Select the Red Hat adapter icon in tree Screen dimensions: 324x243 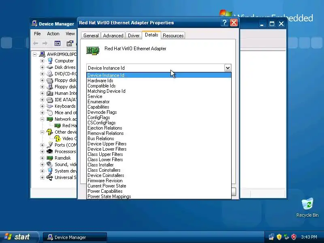58,126
